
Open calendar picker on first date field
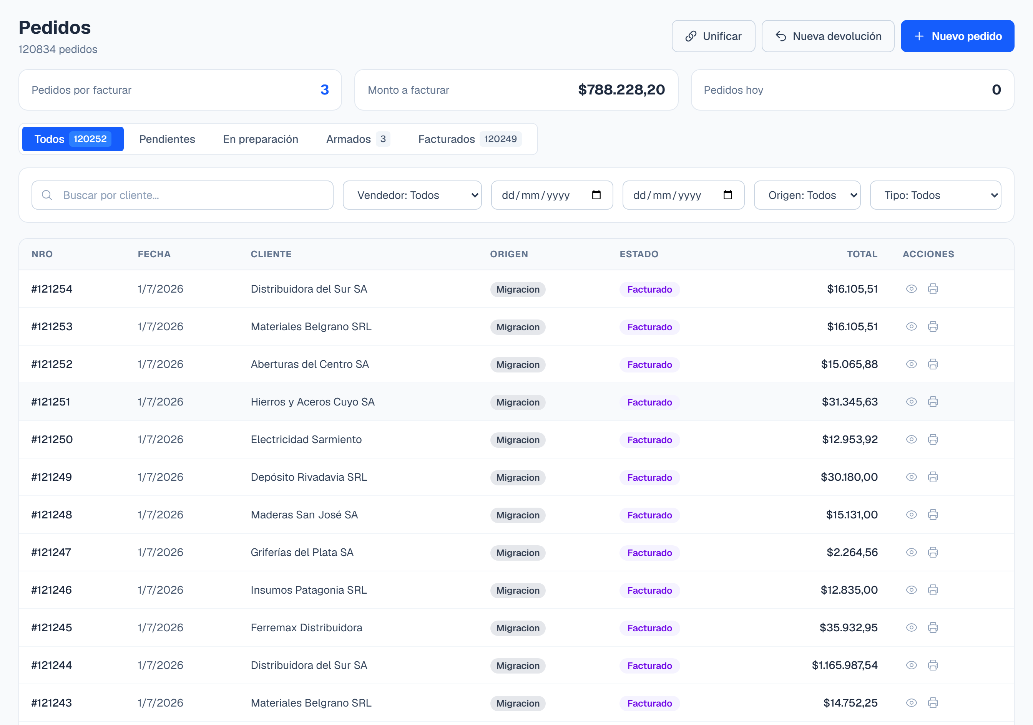click(596, 195)
